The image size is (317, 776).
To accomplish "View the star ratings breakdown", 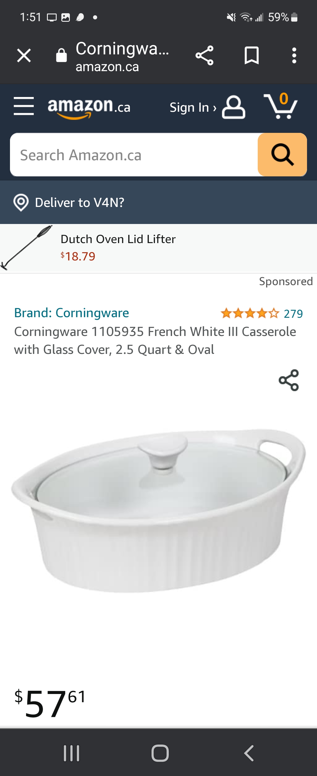I will (249, 314).
